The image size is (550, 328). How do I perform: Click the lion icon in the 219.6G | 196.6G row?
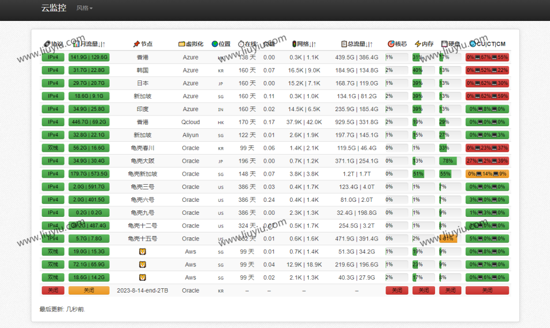(142, 265)
